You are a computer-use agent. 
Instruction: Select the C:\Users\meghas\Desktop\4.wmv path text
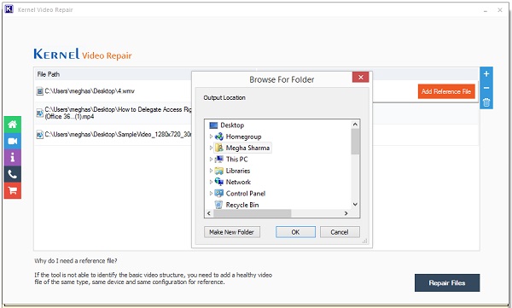point(90,91)
